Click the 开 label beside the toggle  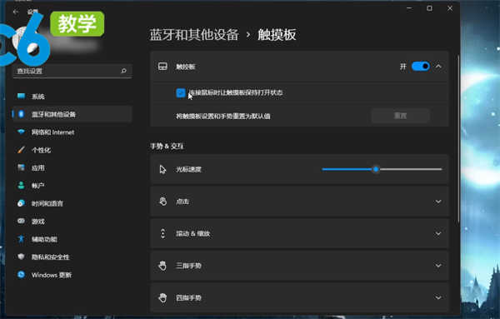(403, 67)
